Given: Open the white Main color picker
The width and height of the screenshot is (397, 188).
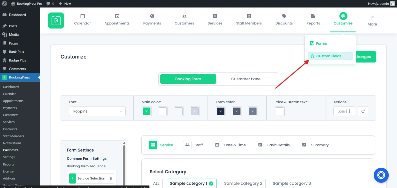Looking at the screenshot, I should click(x=163, y=111).
